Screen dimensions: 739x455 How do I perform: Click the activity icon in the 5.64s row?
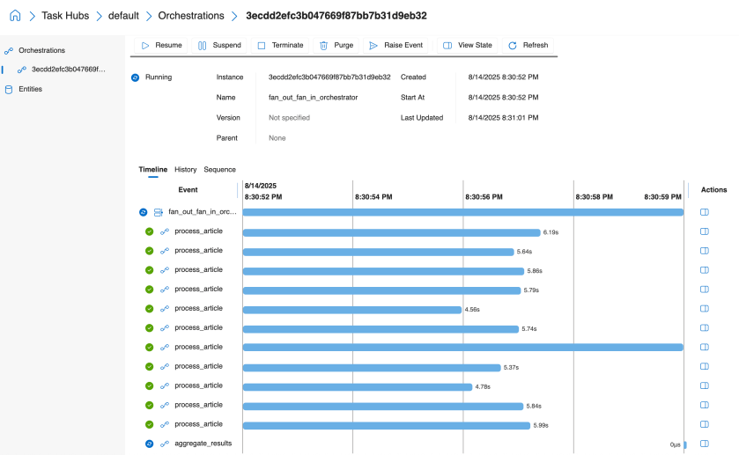pos(165,251)
